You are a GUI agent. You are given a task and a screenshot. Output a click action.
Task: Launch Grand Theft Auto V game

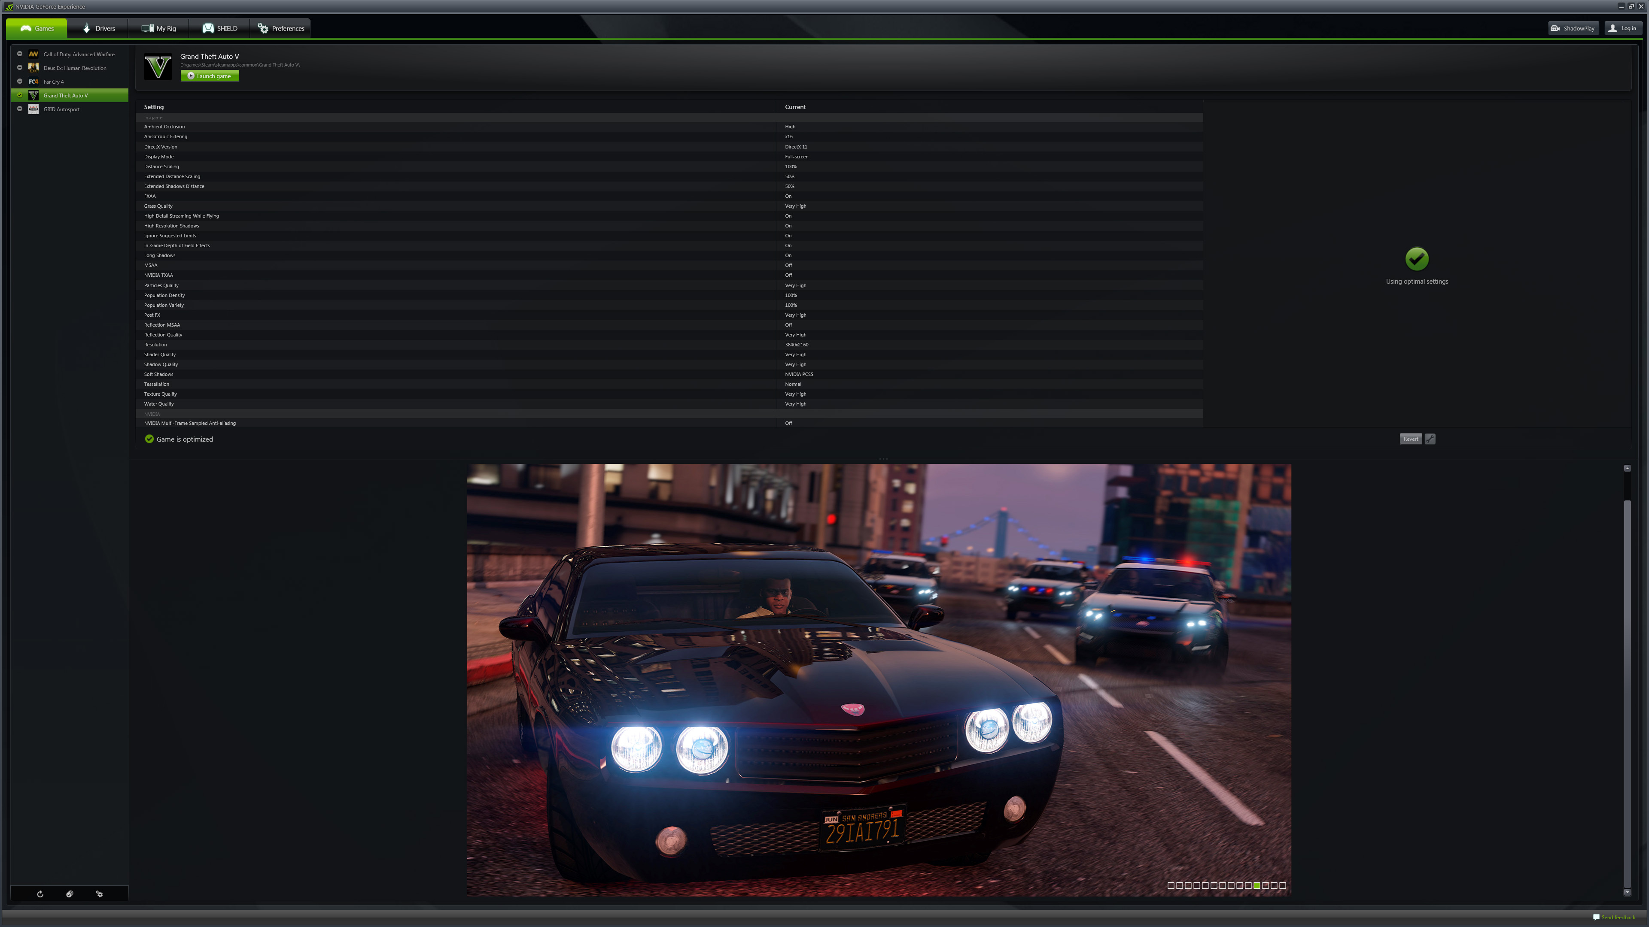pyautogui.click(x=210, y=76)
